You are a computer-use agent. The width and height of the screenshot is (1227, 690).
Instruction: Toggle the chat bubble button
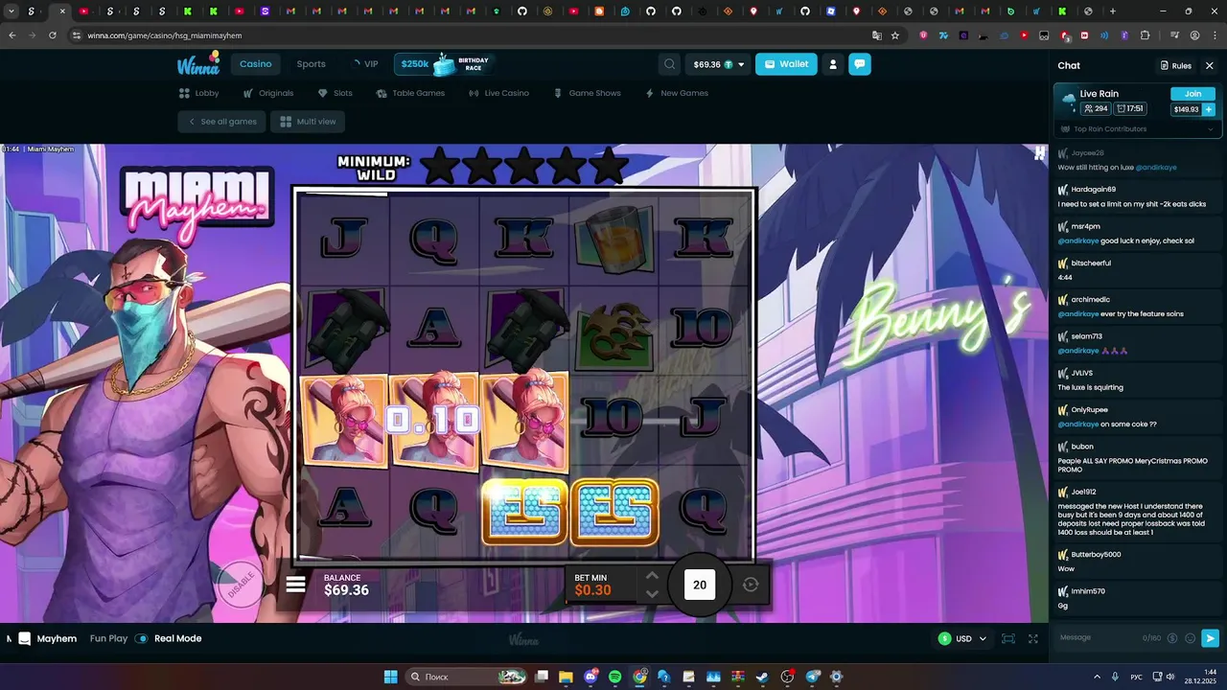pyautogui.click(x=860, y=64)
